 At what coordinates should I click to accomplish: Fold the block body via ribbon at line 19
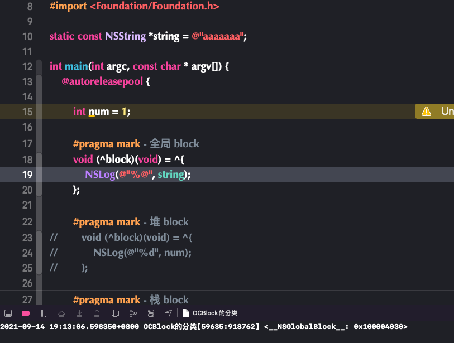(x=39, y=175)
